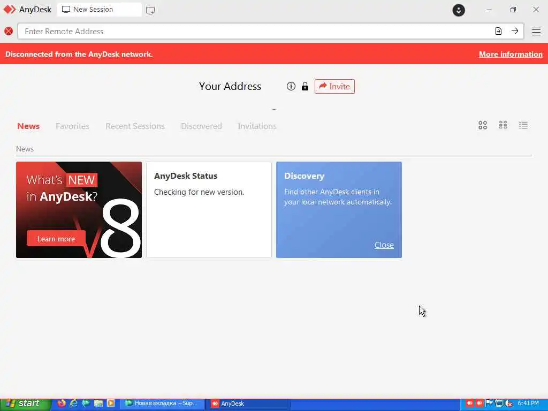Open the Invitations tab
The width and height of the screenshot is (548, 411).
(257, 126)
